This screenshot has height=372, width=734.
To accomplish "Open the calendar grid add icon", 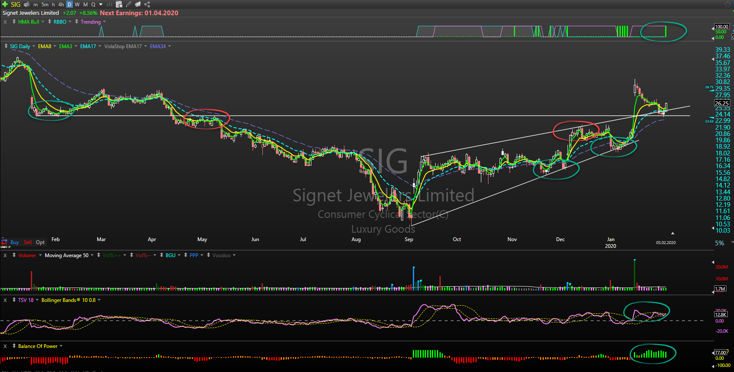I will click(119, 4).
